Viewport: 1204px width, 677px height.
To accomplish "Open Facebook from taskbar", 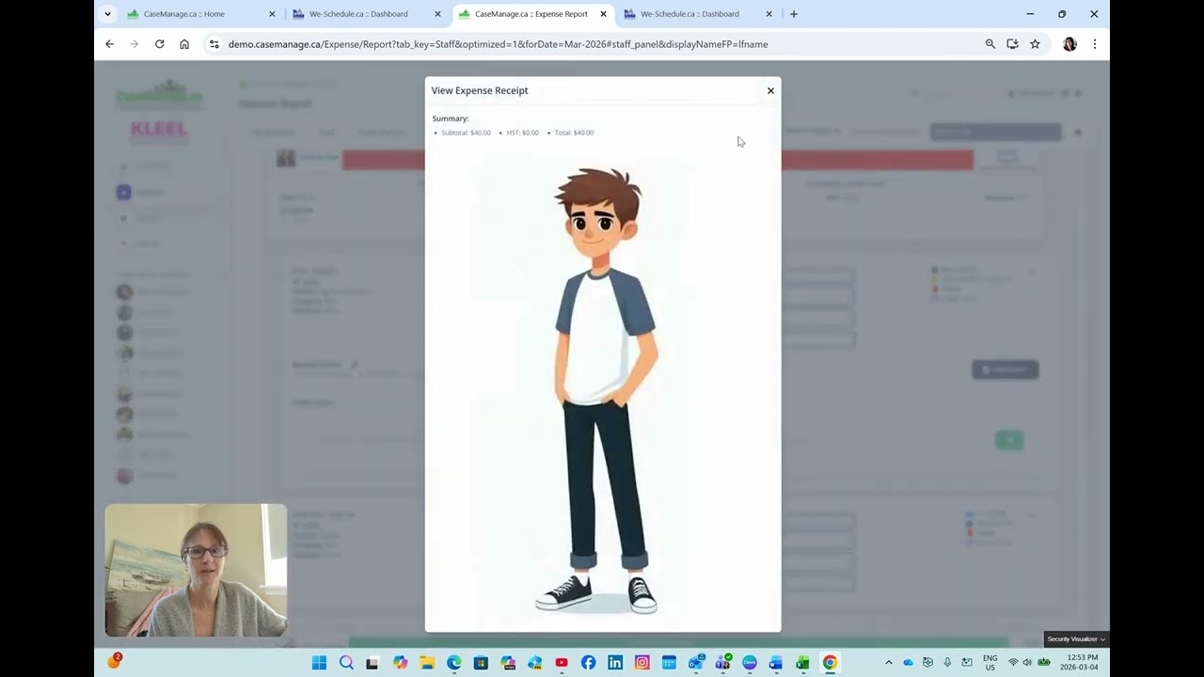I will 588,663.
